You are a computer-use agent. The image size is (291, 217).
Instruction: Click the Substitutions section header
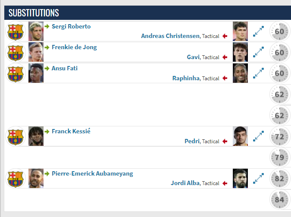point(147,13)
